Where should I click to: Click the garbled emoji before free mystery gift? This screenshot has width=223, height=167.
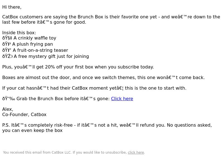click(7, 57)
